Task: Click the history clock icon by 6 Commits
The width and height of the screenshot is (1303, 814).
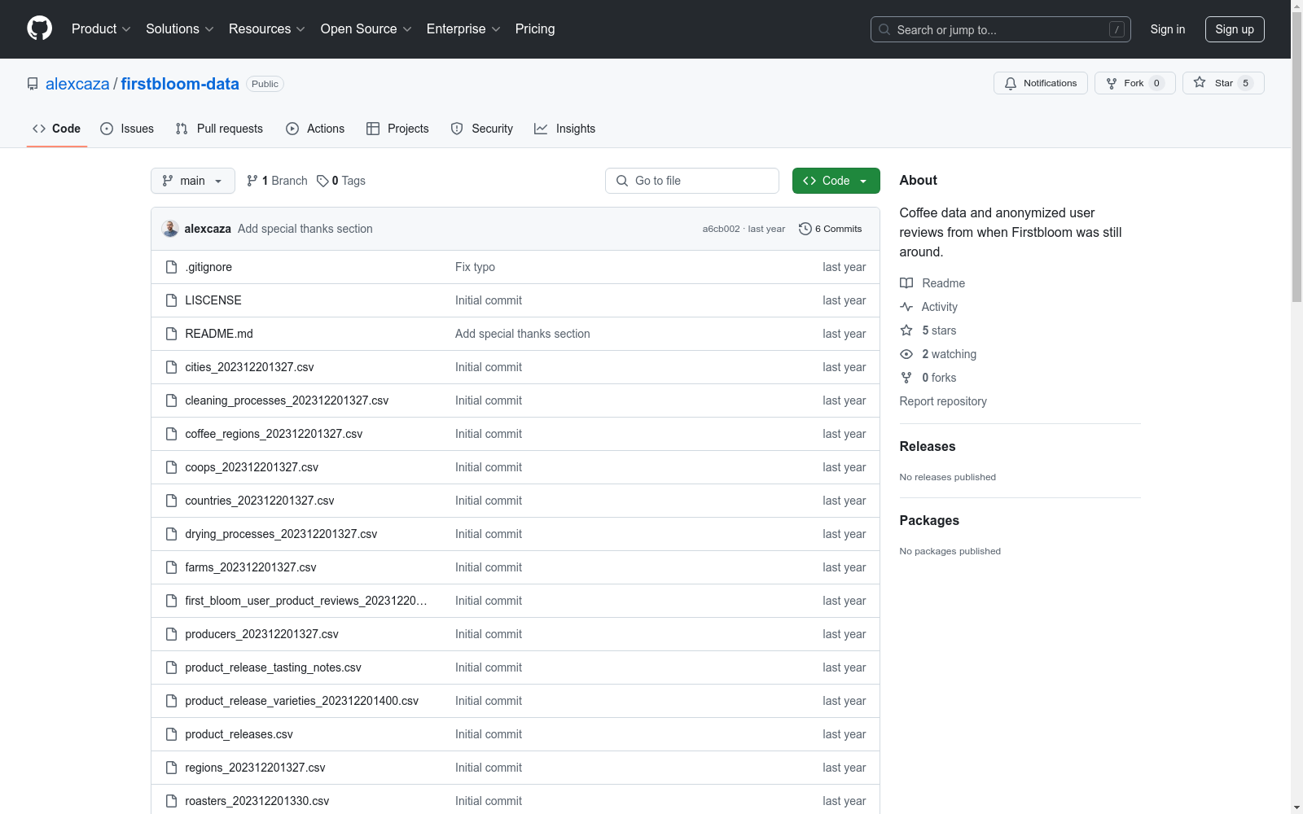Action: pos(805,229)
